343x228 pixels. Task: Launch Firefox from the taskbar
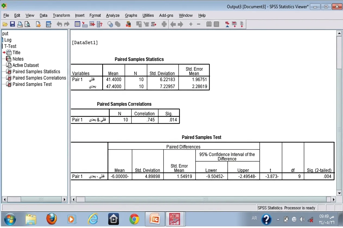coord(52,219)
